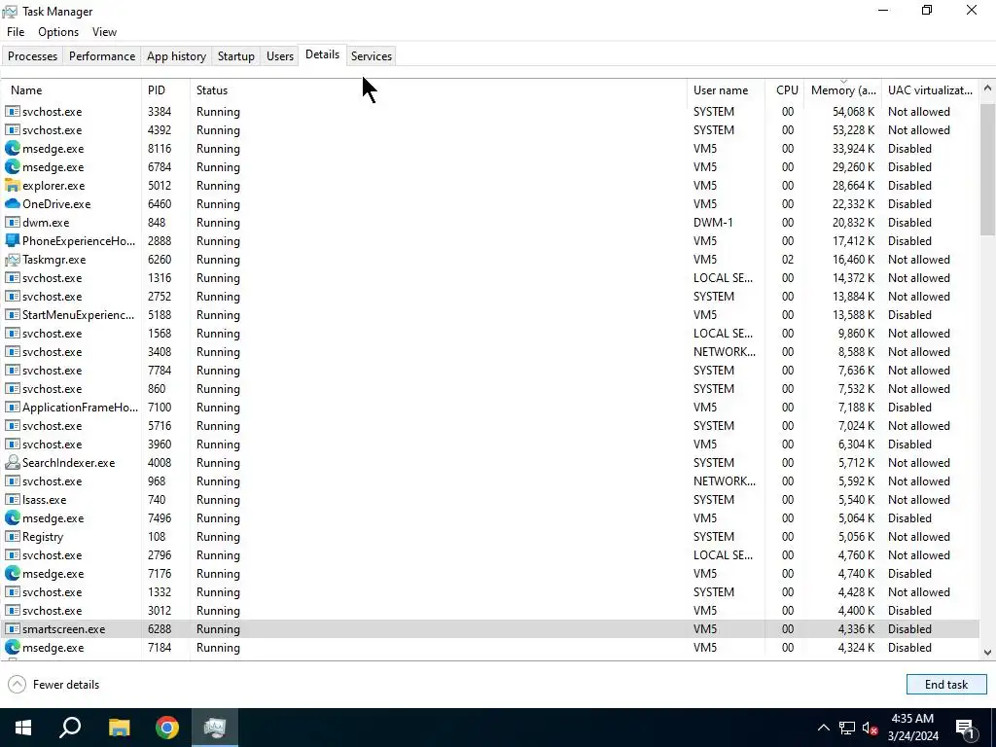Click the explorer.exe folder icon
The height and width of the screenshot is (747, 996).
pyautogui.click(x=12, y=186)
